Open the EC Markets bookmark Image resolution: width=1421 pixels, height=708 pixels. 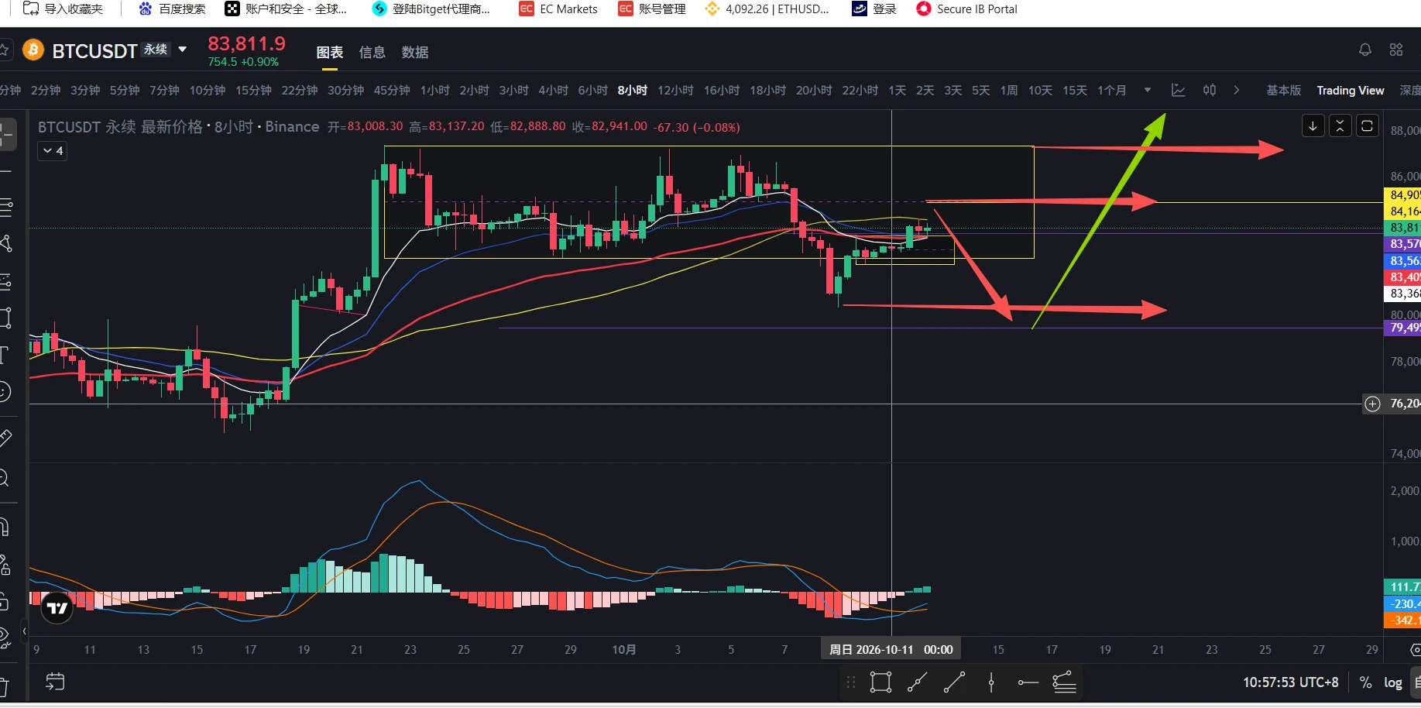tap(558, 9)
